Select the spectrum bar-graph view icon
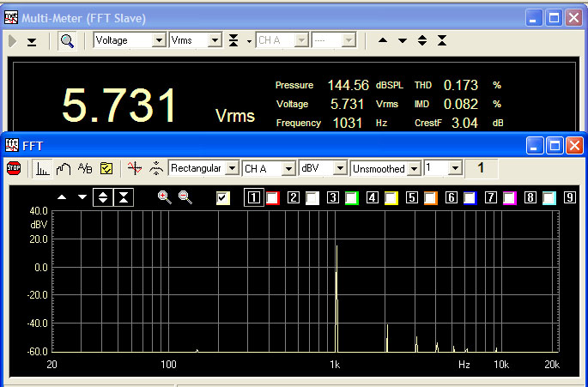The height and width of the screenshot is (387, 588). [x=42, y=168]
